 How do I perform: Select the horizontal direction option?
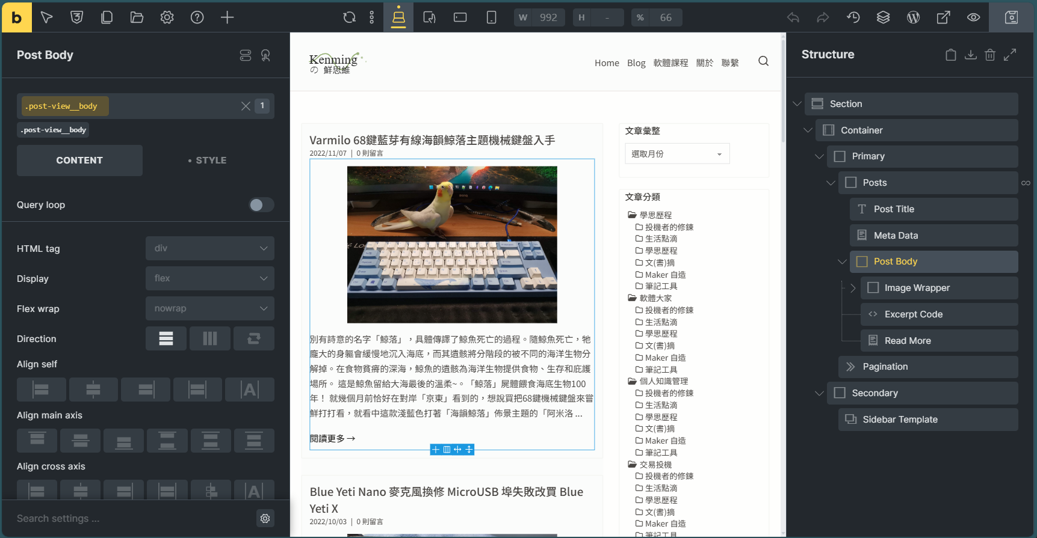pyautogui.click(x=209, y=338)
